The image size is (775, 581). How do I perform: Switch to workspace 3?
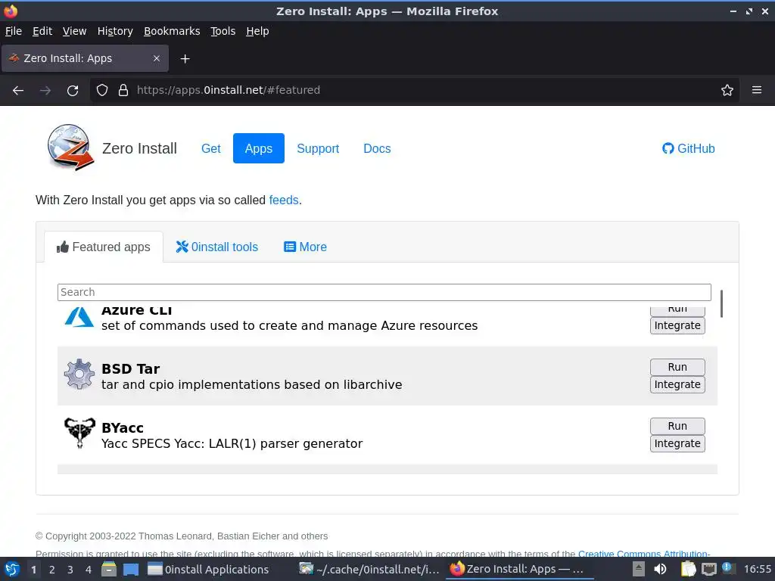(70, 569)
